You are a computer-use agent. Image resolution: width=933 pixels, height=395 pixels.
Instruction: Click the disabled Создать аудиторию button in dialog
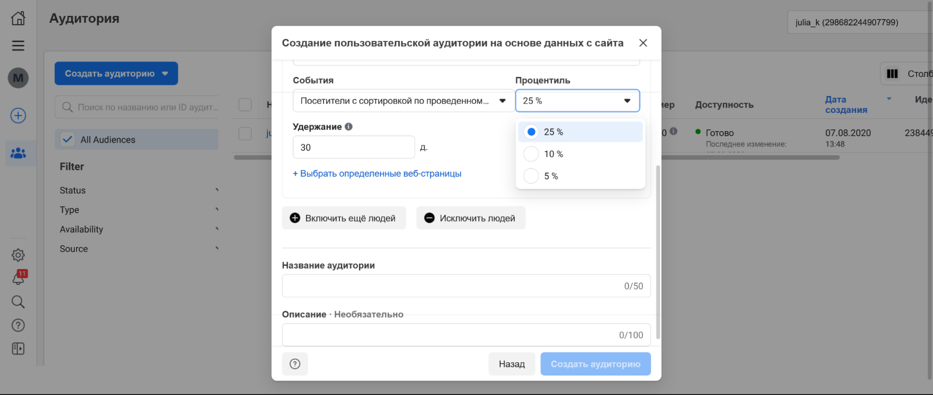[x=596, y=364]
